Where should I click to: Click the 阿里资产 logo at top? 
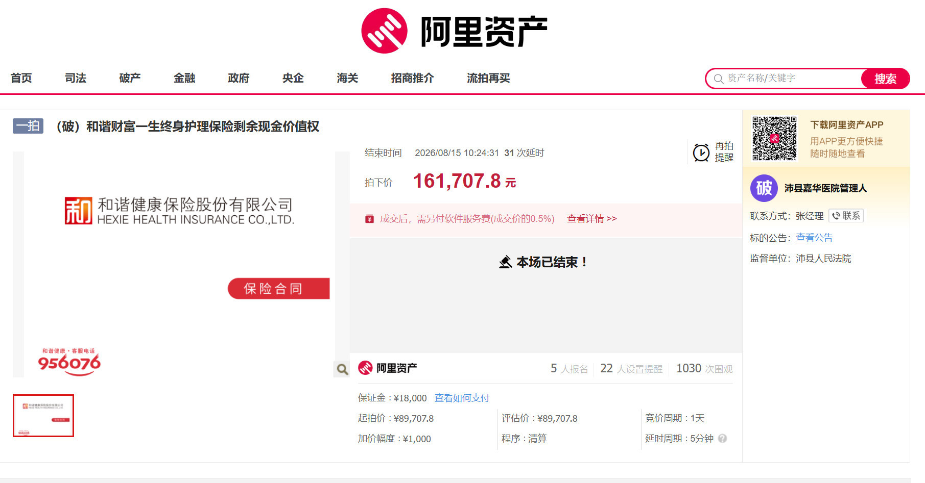tap(454, 31)
